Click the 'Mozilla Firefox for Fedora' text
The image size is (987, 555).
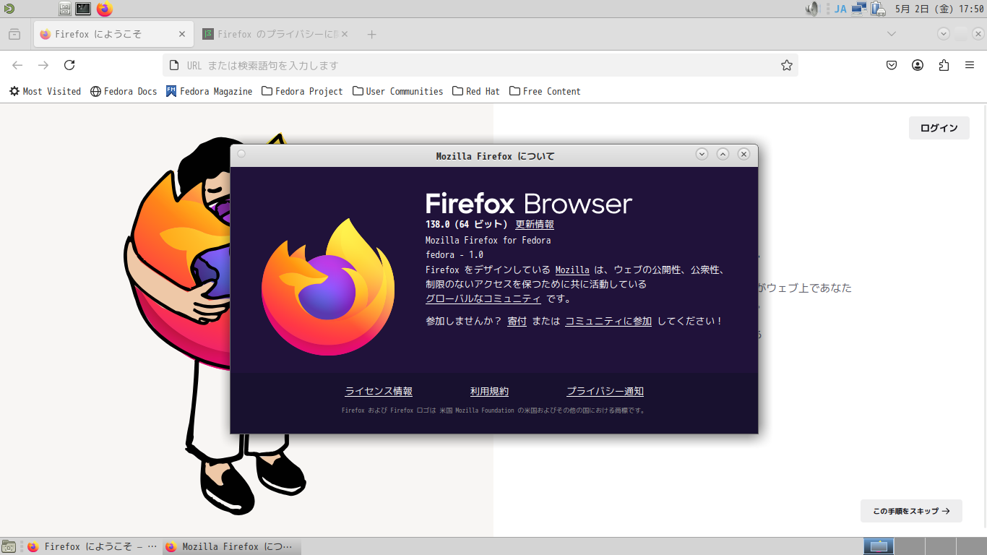point(488,240)
